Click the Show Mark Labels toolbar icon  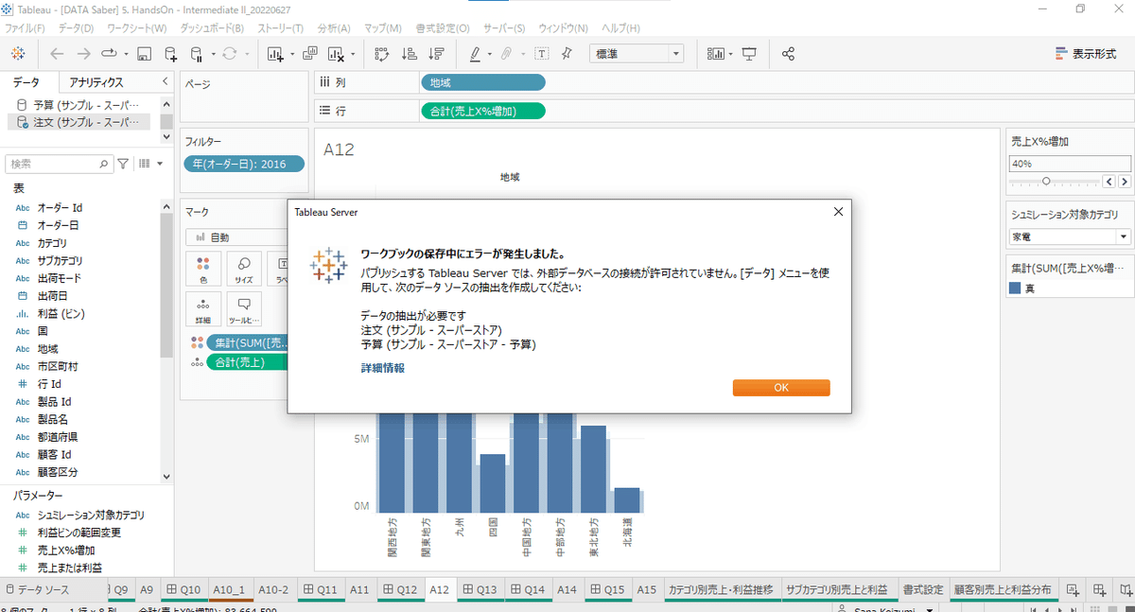[543, 54]
